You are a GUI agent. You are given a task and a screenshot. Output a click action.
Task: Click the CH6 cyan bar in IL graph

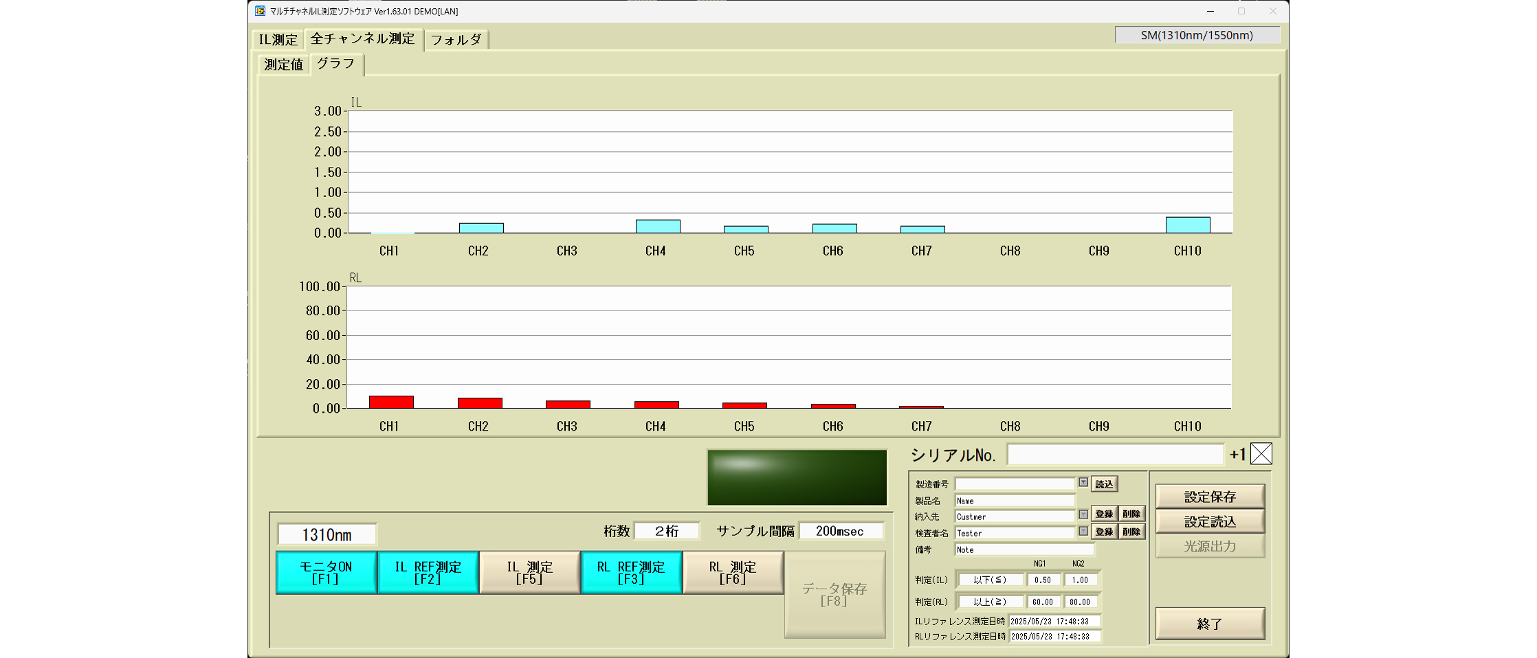834,229
